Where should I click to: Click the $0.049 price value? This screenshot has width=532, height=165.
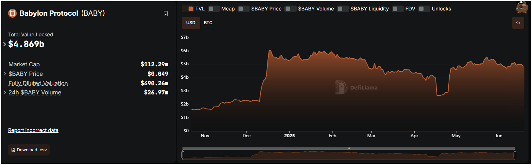158,74
